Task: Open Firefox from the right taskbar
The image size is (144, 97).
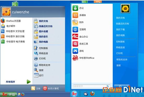Action: (x=92, y=94)
